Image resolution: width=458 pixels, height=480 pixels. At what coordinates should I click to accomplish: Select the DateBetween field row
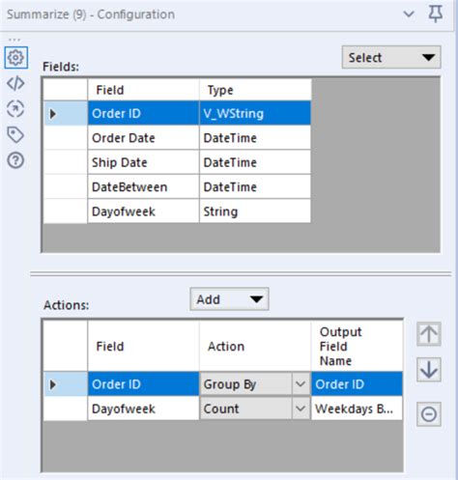click(178, 186)
